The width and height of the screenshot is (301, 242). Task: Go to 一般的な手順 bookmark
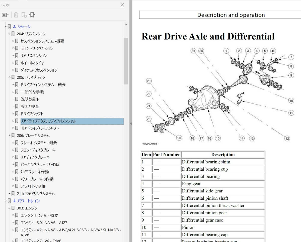[x=32, y=92]
